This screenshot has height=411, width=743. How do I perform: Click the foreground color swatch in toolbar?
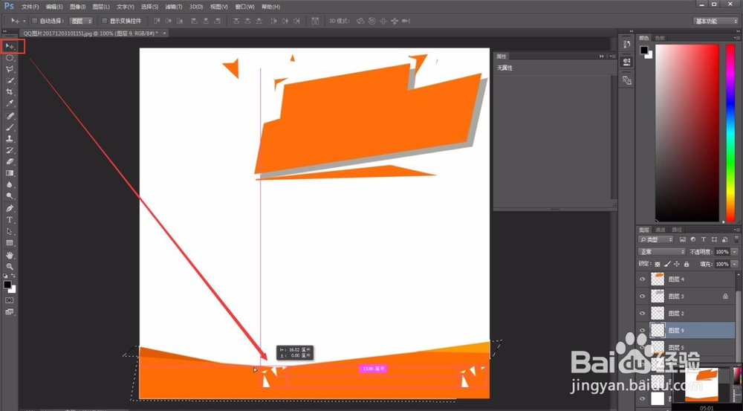point(7,285)
